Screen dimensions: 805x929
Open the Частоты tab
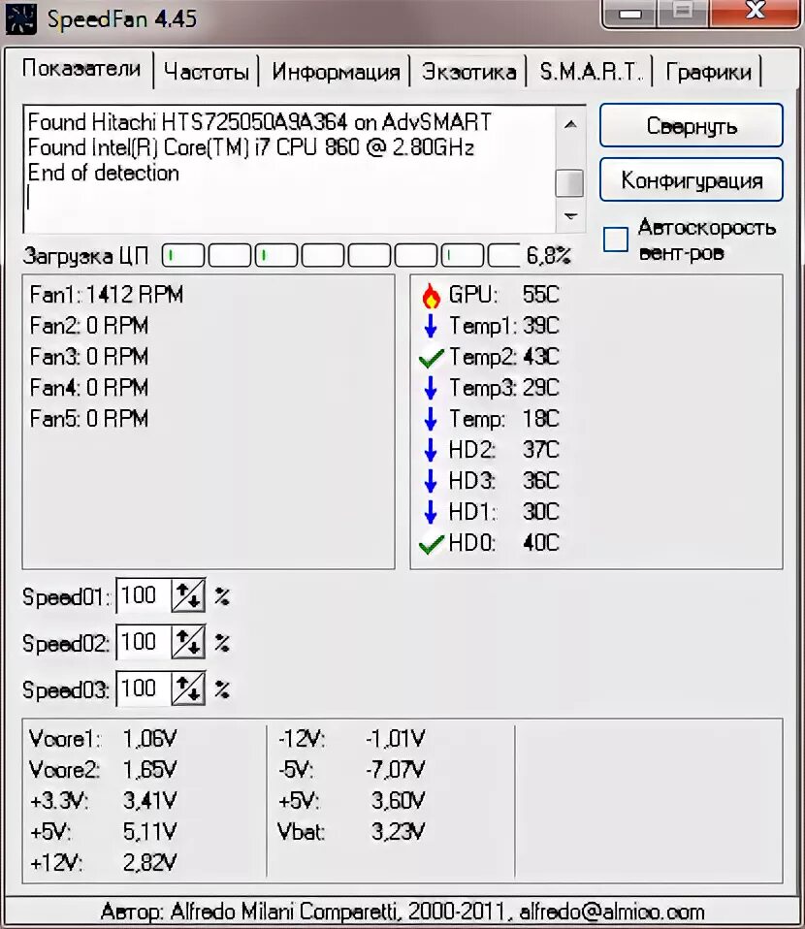coord(207,72)
